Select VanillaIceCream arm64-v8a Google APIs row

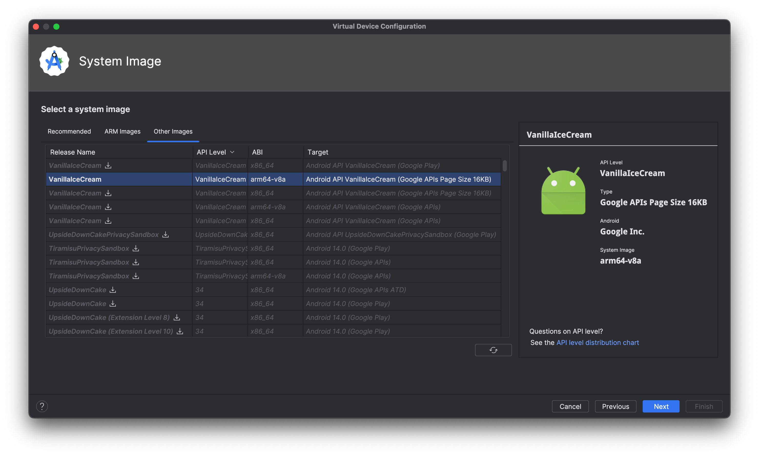pyautogui.click(x=271, y=207)
